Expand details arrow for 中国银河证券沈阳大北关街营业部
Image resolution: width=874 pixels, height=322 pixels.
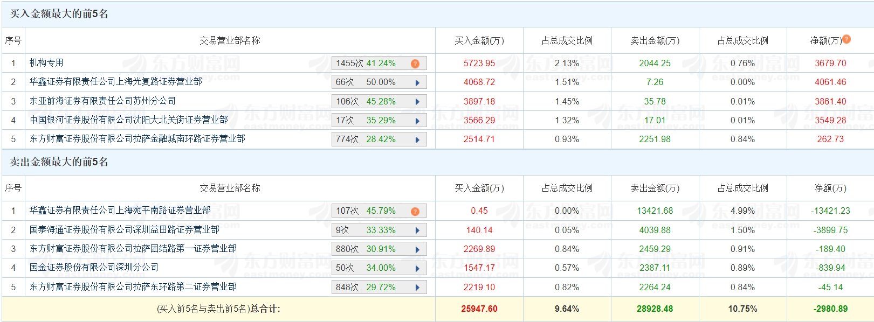(x=417, y=121)
